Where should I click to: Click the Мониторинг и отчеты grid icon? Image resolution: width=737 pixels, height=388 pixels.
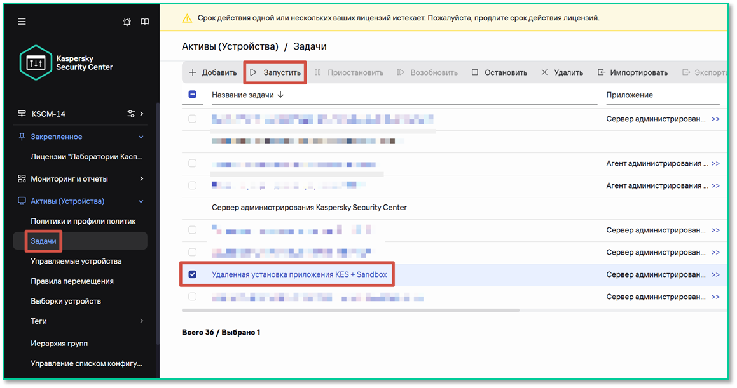[x=22, y=178]
